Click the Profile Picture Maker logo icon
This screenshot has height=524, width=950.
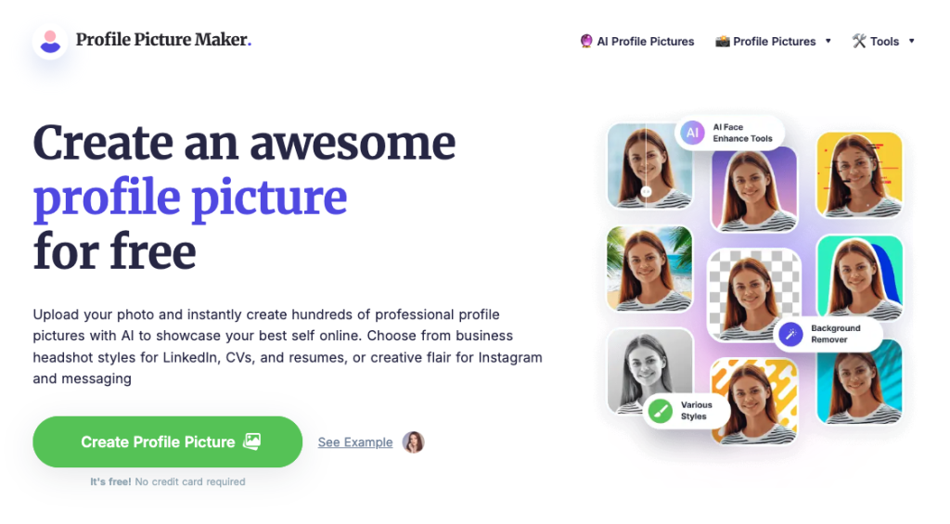50,42
